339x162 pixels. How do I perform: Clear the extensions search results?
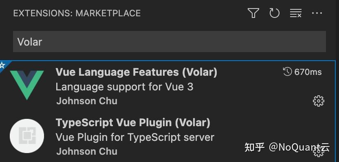tap(295, 13)
